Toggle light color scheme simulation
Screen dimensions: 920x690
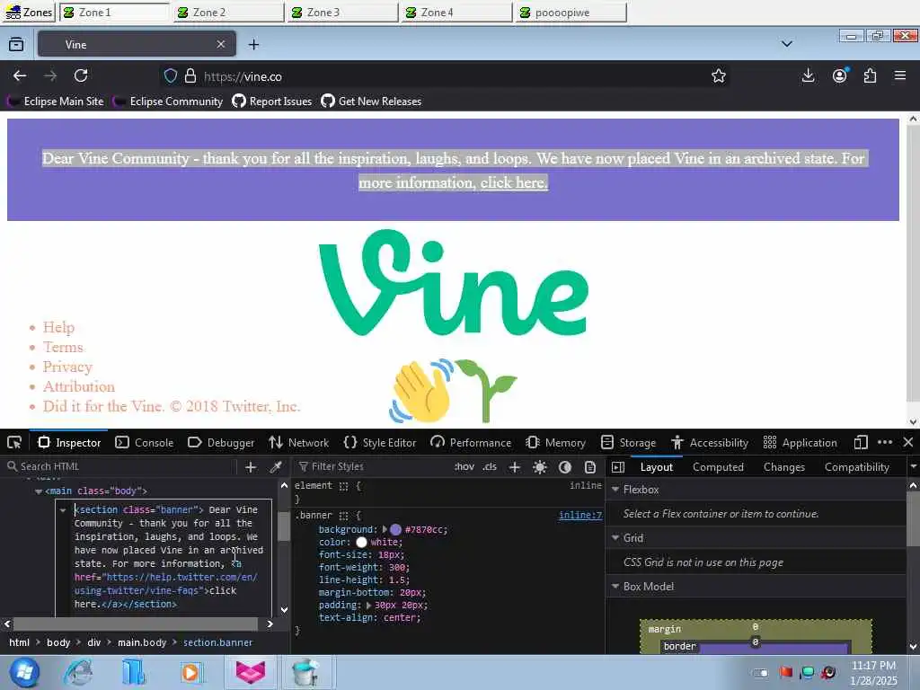(x=540, y=467)
